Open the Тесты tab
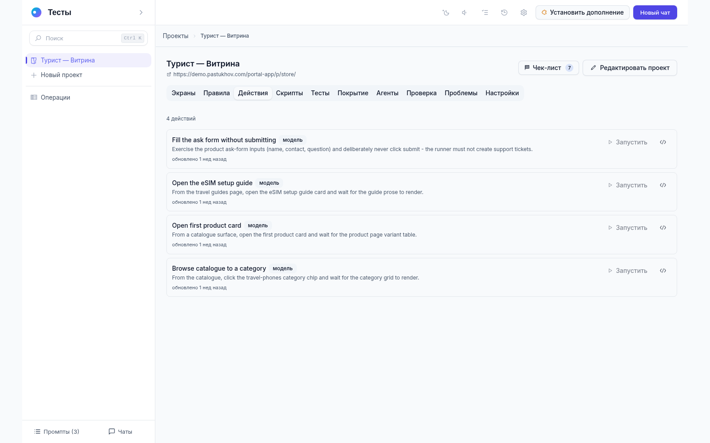Viewport: 710px width, 443px height. tap(320, 93)
